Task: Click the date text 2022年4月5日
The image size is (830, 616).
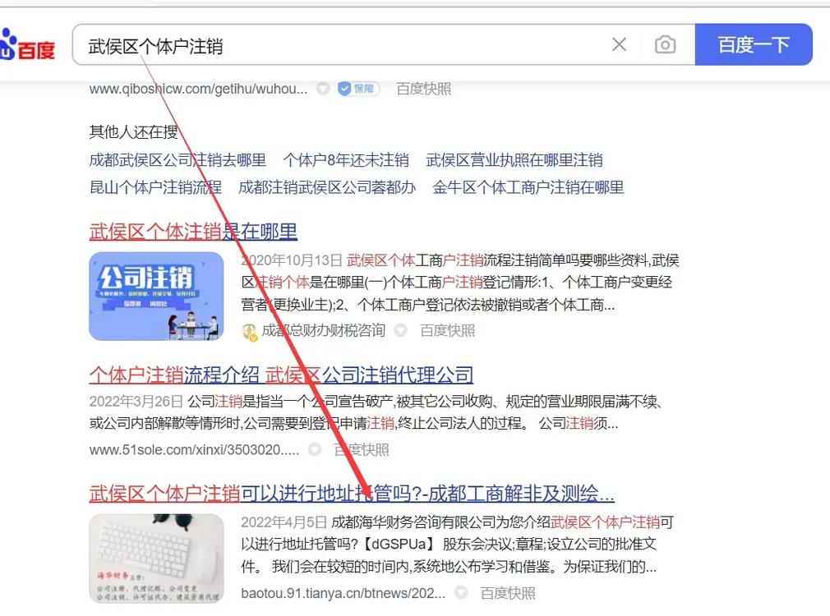Action: pyautogui.click(x=284, y=523)
